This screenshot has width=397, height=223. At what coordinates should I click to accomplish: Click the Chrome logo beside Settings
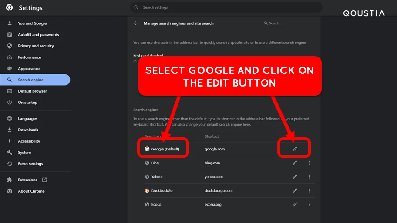[x=10, y=7]
